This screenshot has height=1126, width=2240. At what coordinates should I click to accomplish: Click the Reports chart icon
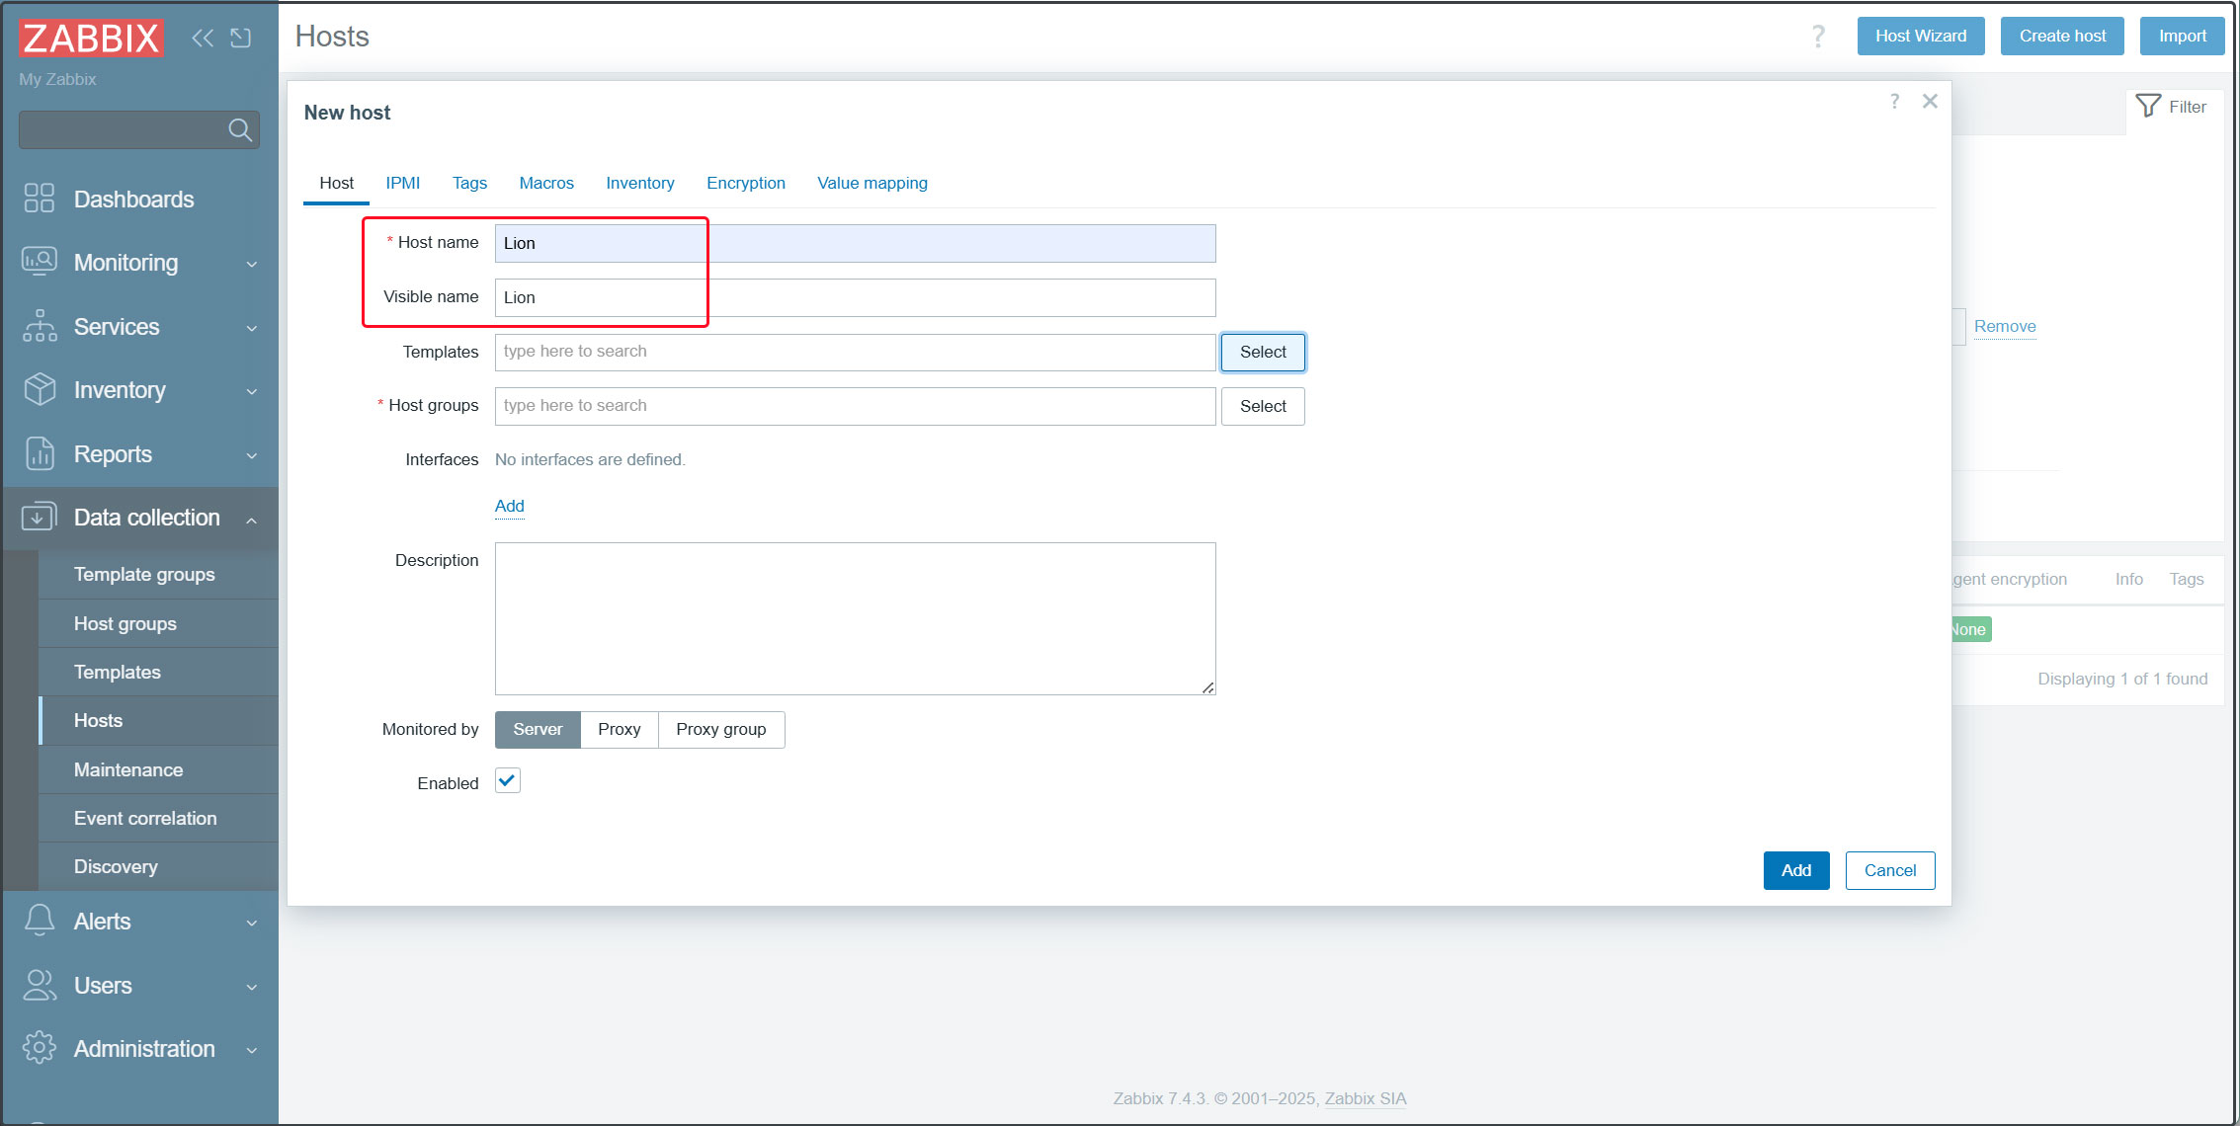[39, 453]
